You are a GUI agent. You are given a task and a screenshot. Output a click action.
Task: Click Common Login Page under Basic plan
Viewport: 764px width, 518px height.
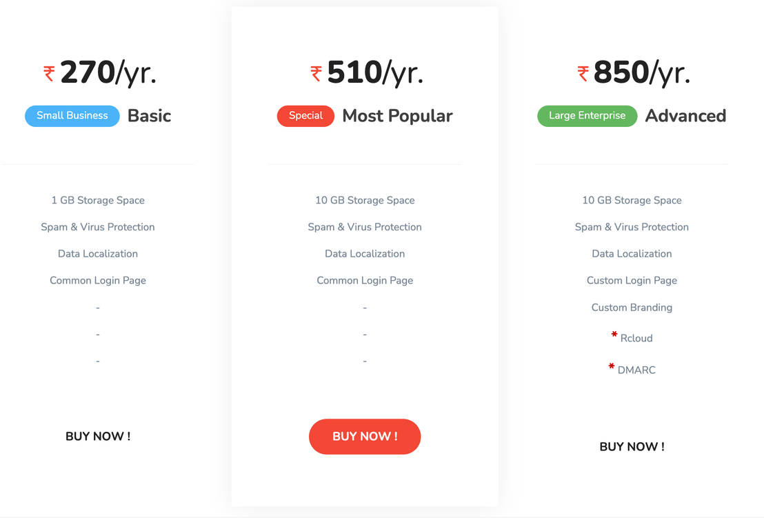click(98, 280)
